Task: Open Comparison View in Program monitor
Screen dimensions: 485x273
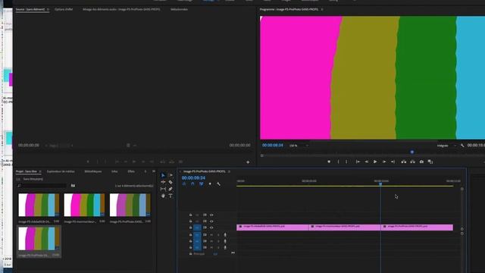Action: [x=430, y=162]
